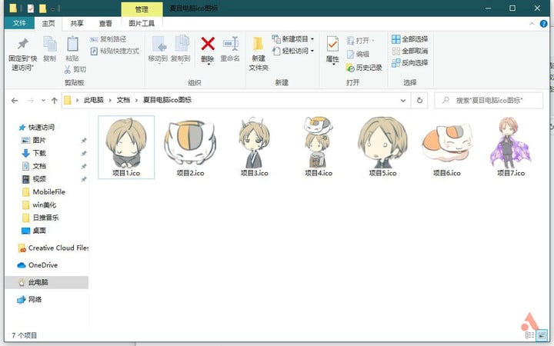
Task: Click the 固定到快速访问 pin icon
Action: [23, 44]
